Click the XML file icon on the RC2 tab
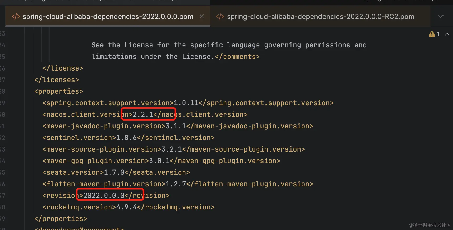This screenshot has width=453, height=230. tap(220, 17)
